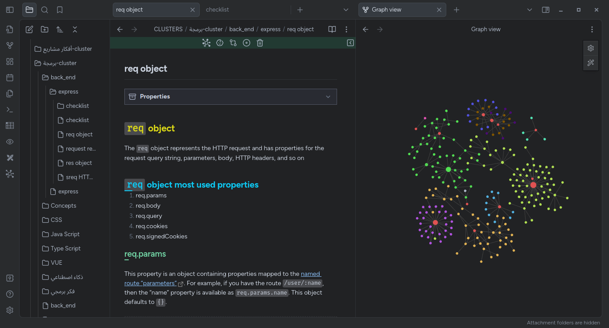Screen dimensions: 609x328
Task: Open Excalidraw drawing ribbon icon
Action: tap(10, 158)
